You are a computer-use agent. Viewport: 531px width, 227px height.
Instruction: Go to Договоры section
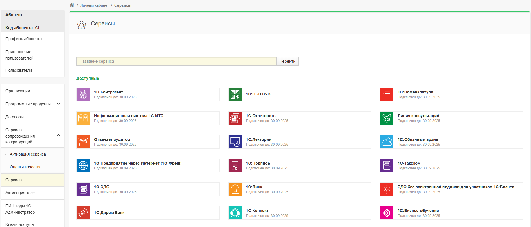point(33,117)
